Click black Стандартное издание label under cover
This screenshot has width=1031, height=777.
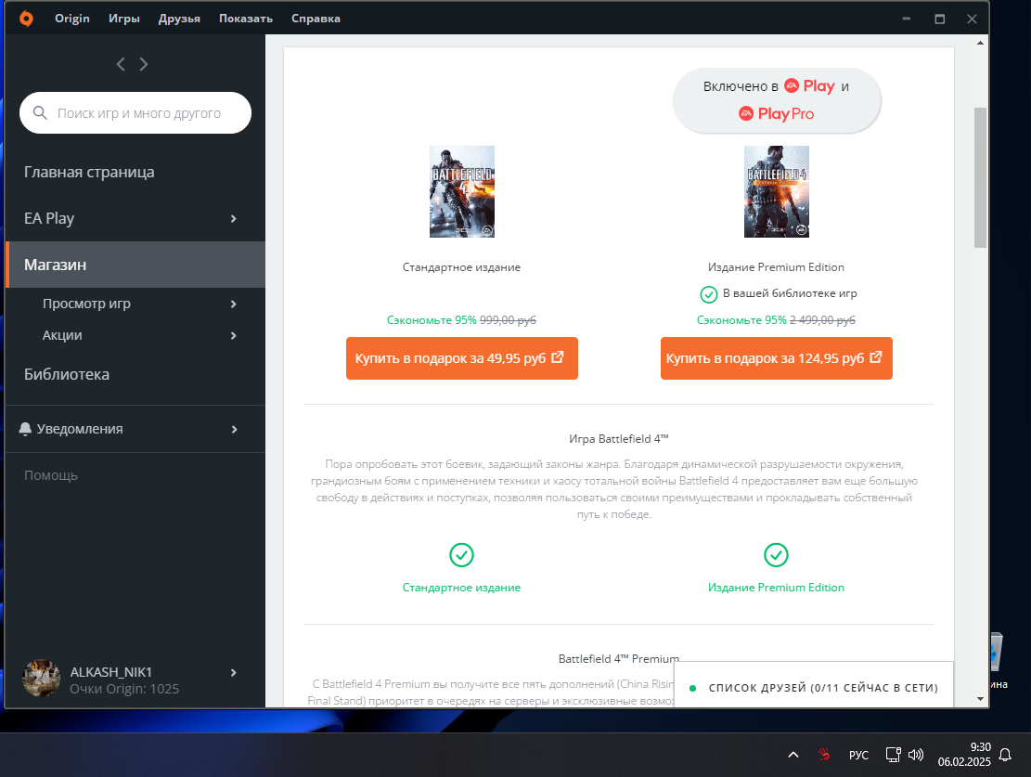tap(461, 267)
